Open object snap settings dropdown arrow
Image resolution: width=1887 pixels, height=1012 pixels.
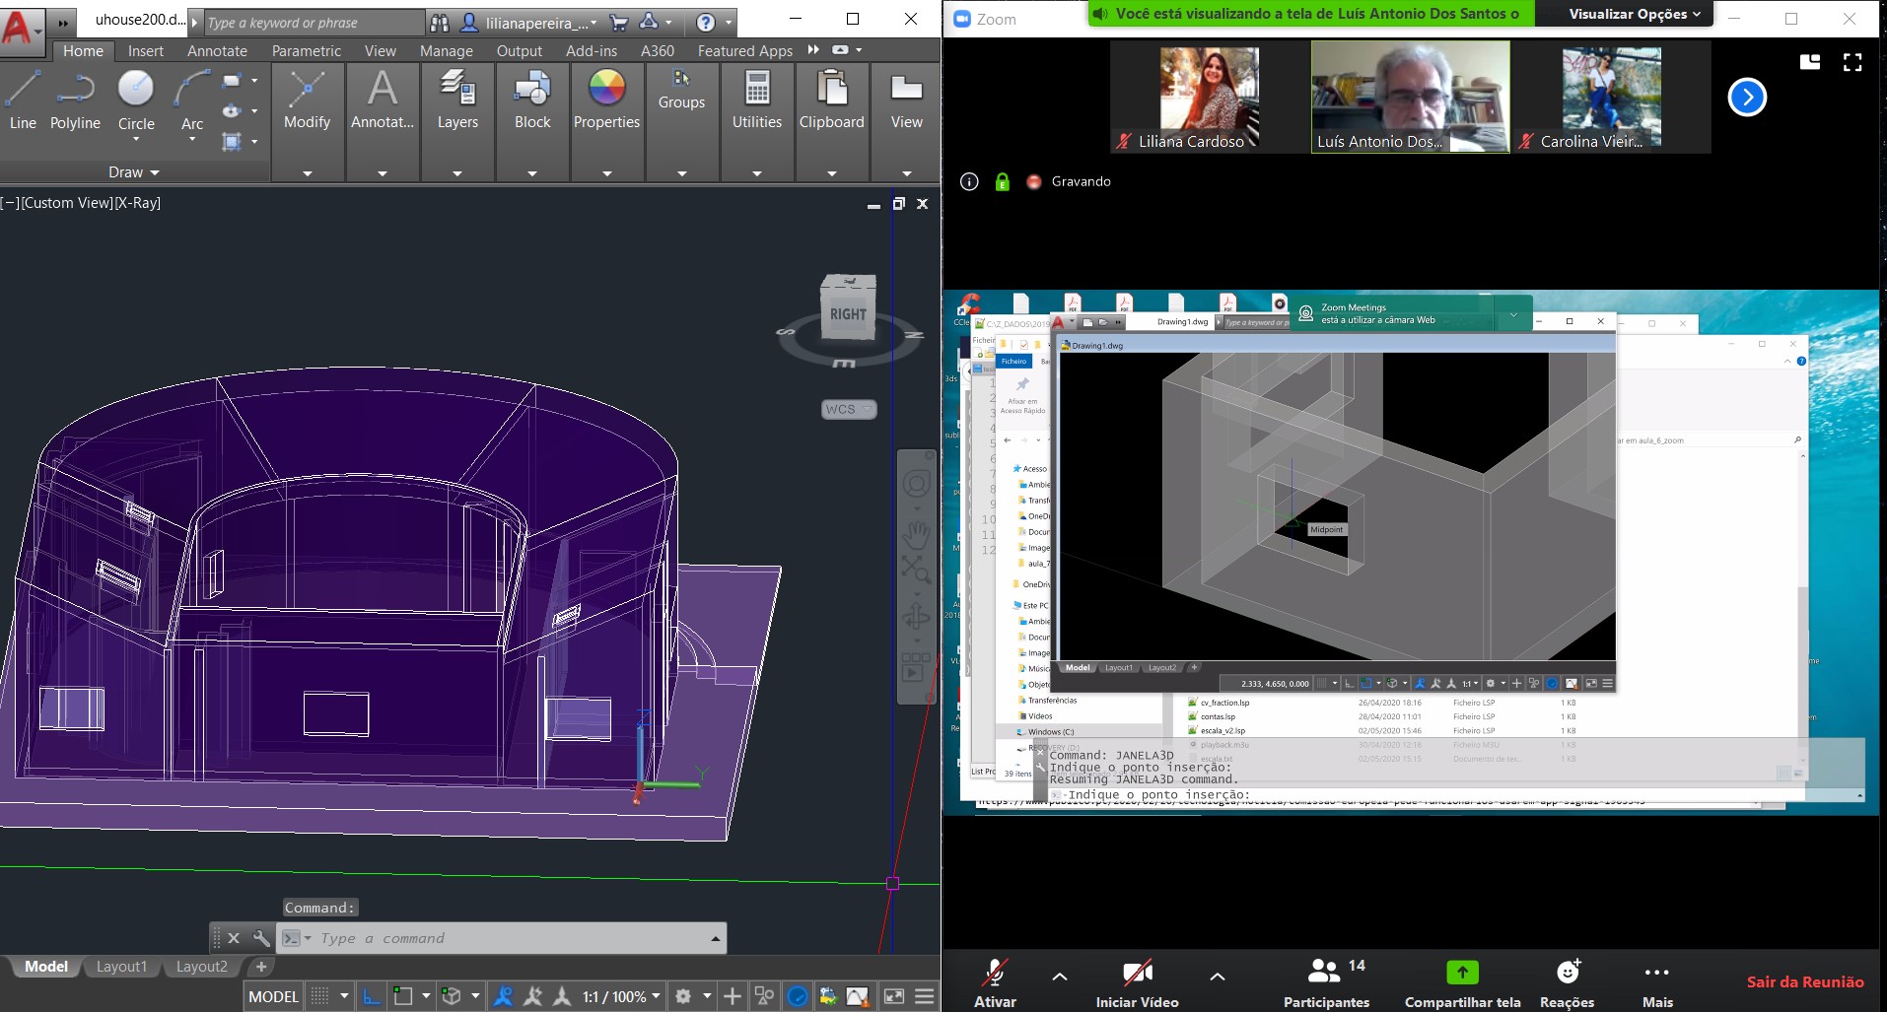click(426, 996)
